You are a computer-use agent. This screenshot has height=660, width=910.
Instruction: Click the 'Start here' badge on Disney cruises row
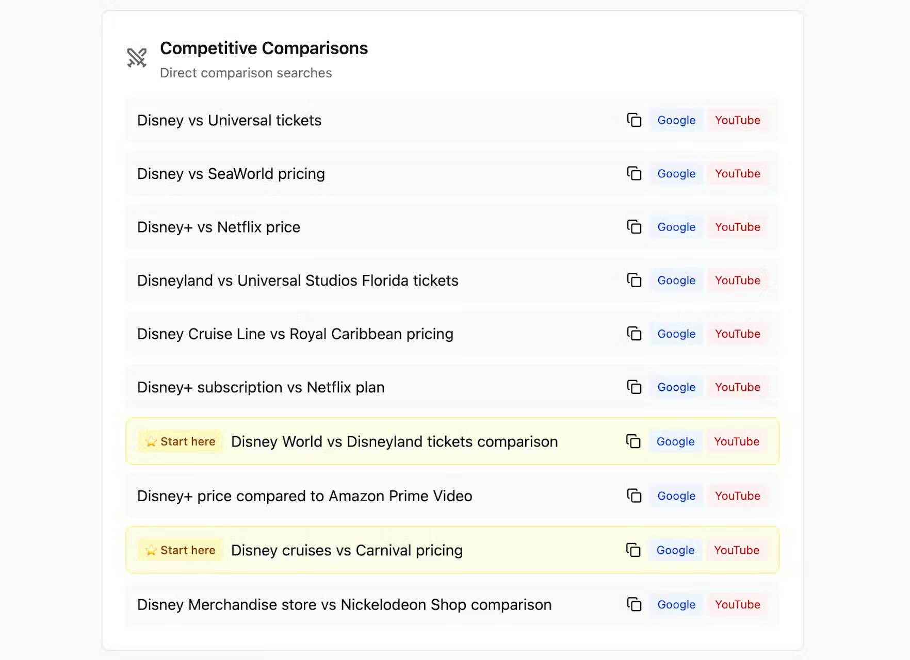pyautogui.click(x=180, y=550)
